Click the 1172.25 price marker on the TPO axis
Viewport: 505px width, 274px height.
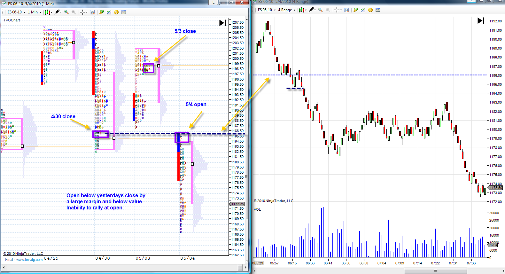237,204
